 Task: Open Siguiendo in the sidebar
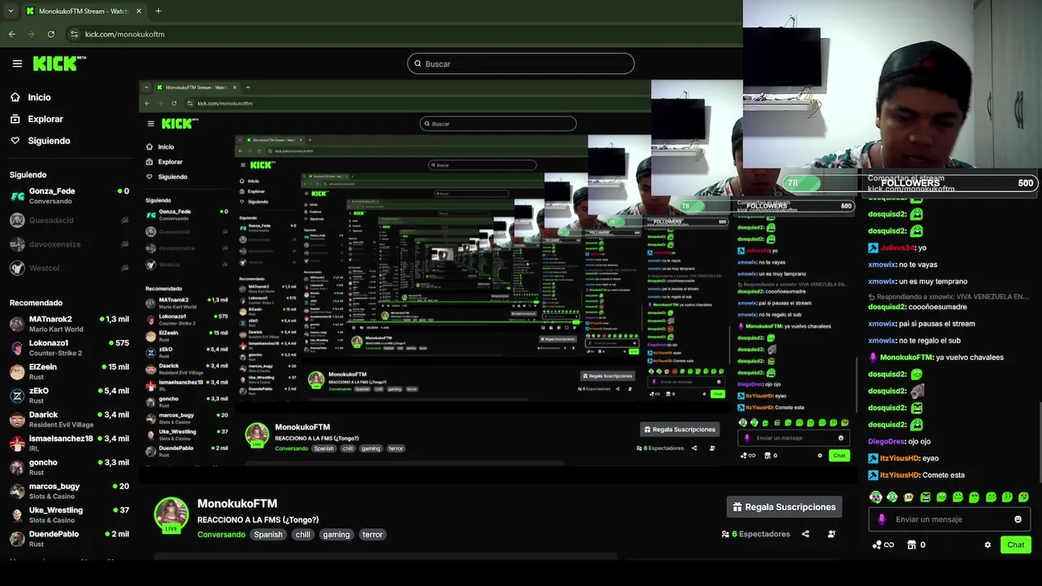pos(40,141)
